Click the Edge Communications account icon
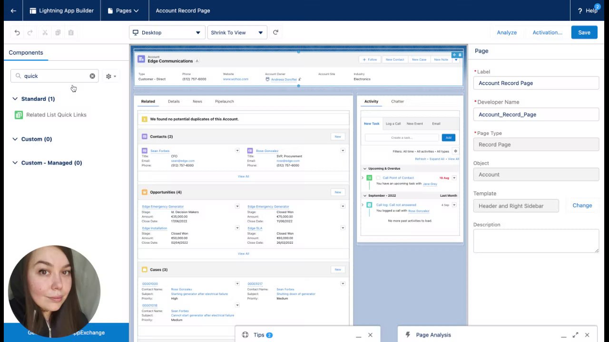The width and height of the screenshot is (609, 342). pyautogui.click(x=141, y=59)
